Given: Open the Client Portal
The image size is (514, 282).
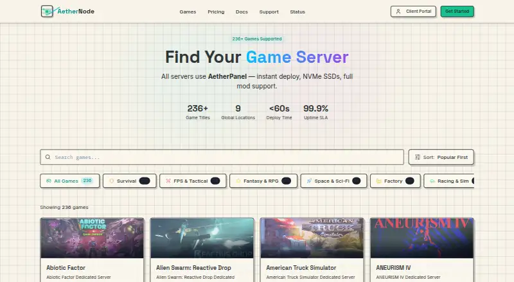Looking at the screenshot, I should [x=413, y=12].
